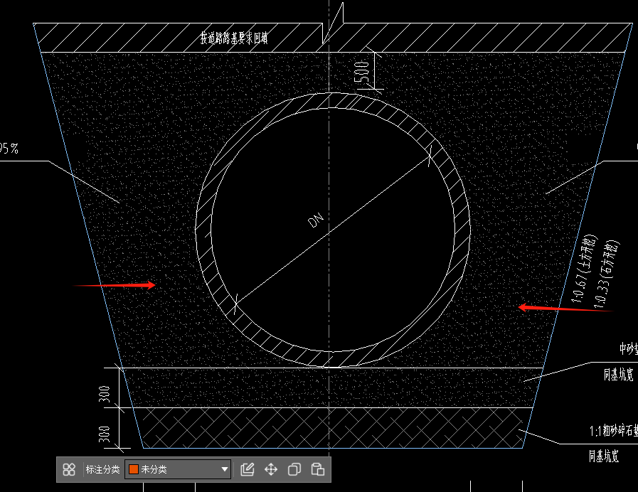The height and width of the screenshot is (492, 638).
Task: Click the DN diameter label inside the pipe
Action: [x=316, y=220]
